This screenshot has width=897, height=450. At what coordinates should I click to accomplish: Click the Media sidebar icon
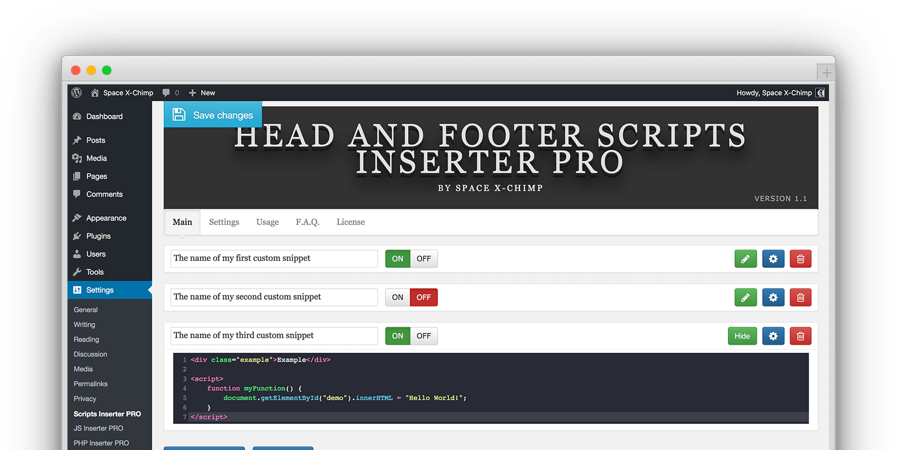[77, 158]
